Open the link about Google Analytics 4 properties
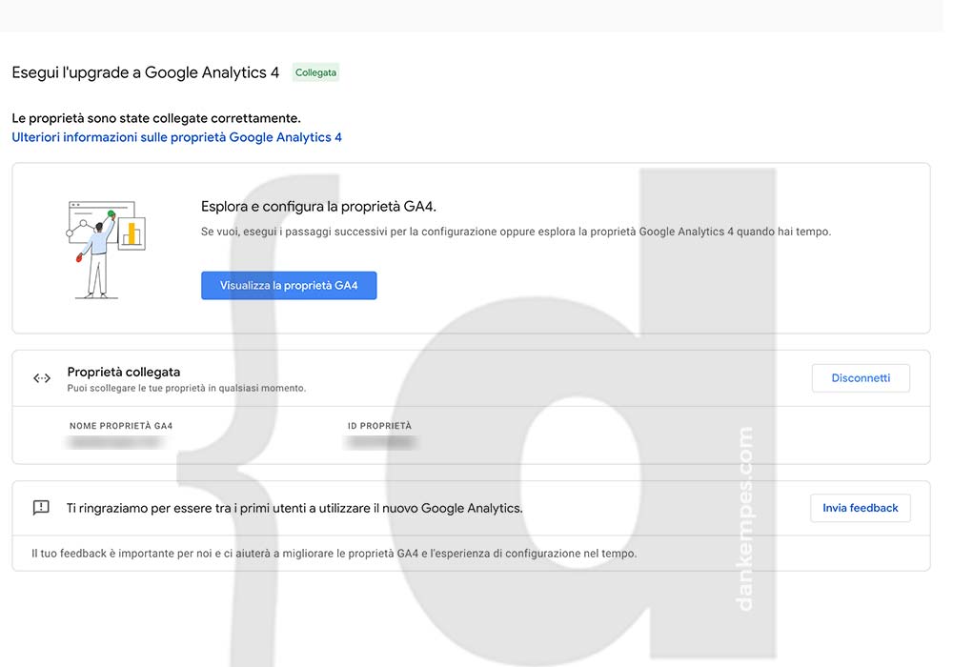 point(177,137)
